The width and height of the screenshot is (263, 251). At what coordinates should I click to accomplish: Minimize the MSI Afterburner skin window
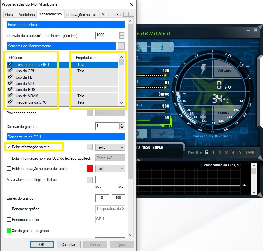(248, 31)
